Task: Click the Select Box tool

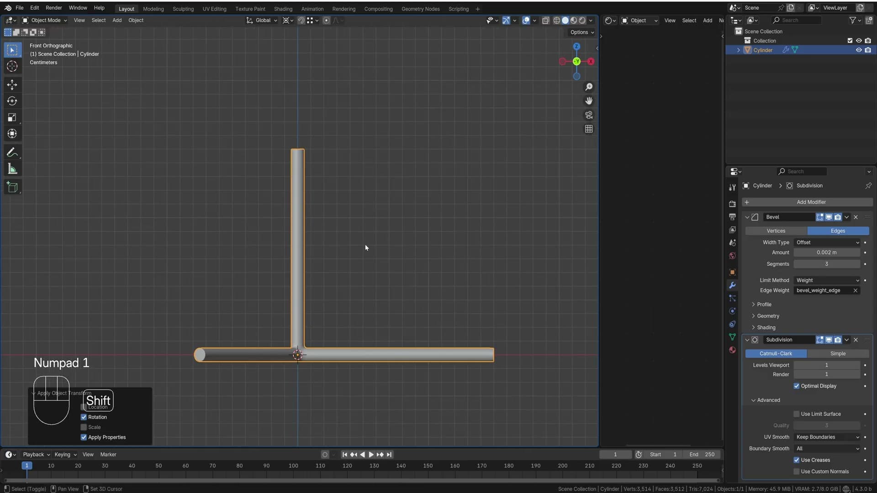Action: tap(12, 50)
